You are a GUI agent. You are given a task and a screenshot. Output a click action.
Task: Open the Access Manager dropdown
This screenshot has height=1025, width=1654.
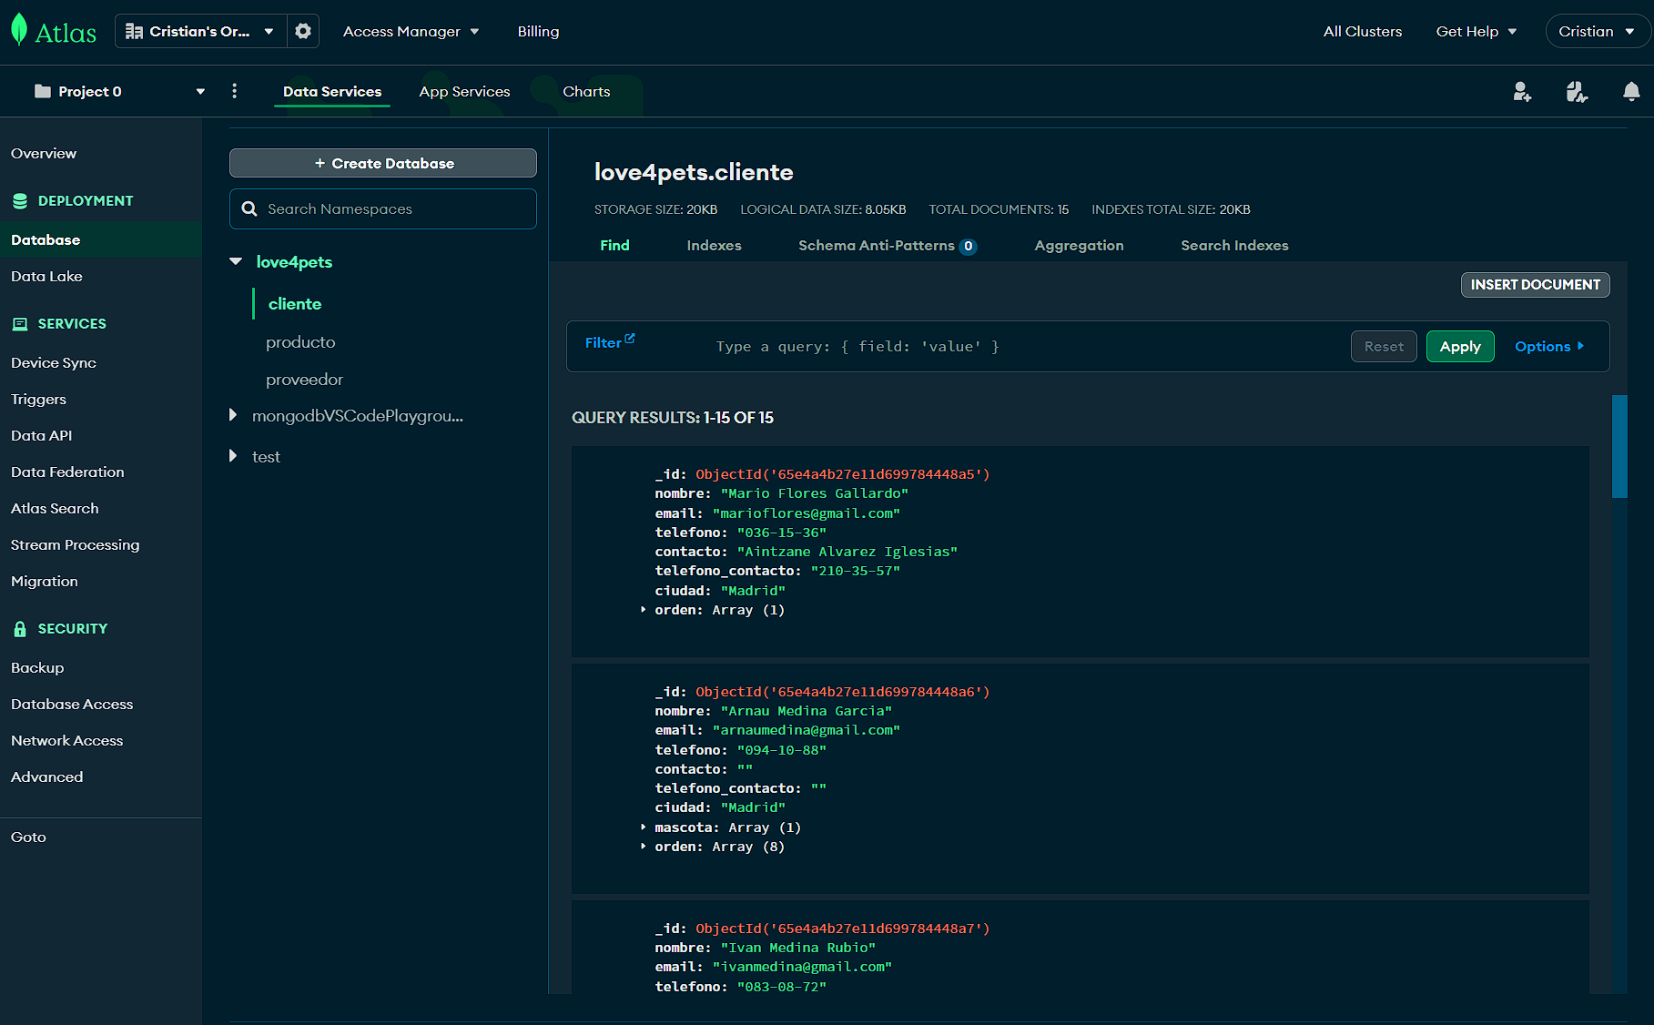pos(411,31)
